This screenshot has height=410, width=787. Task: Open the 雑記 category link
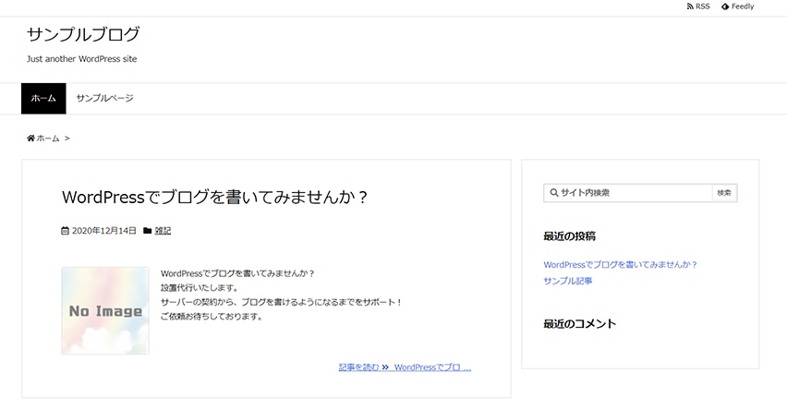tap(163, 231)
